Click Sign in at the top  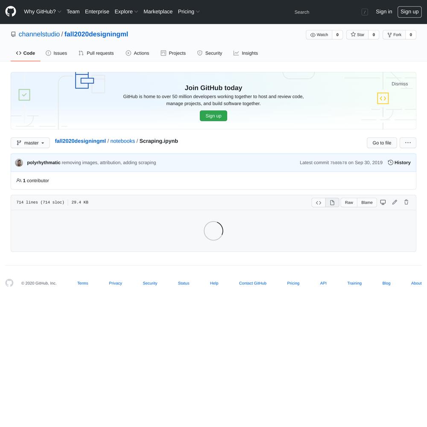[x=384, y=12]
